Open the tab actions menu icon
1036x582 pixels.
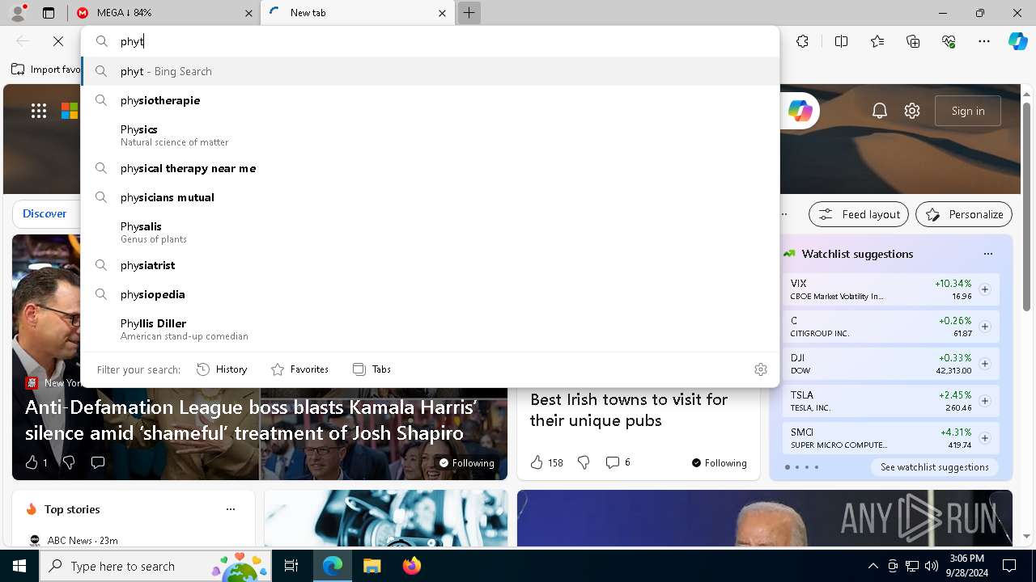pos(49,13)
